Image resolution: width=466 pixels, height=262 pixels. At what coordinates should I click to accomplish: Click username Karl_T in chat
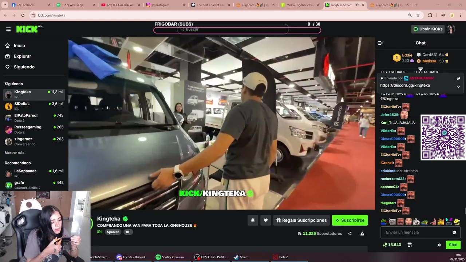(386, 123)
